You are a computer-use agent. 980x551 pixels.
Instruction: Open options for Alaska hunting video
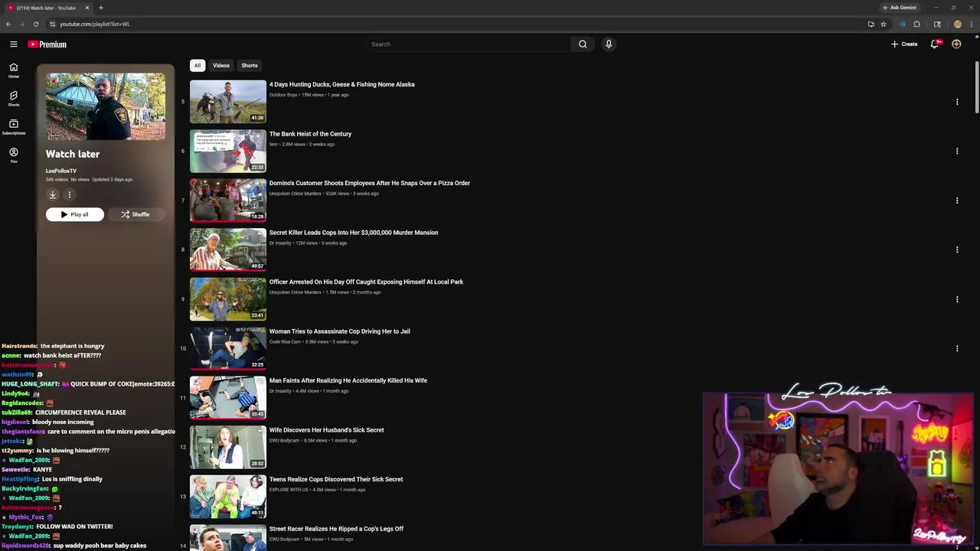[957, 102]
